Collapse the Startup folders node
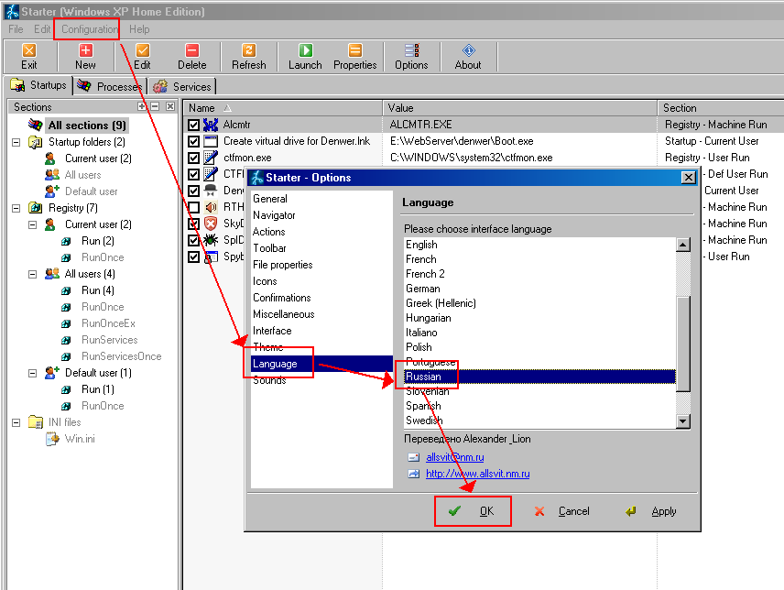Viewport: 784px width, 590px height. (16, 142)
